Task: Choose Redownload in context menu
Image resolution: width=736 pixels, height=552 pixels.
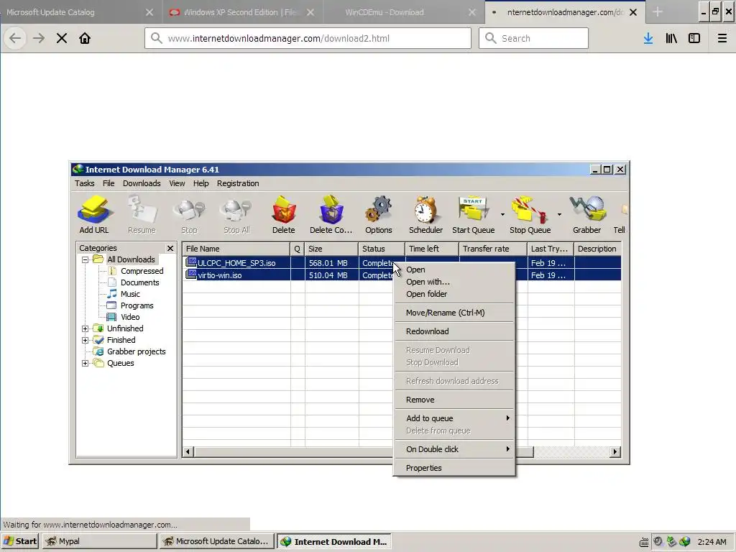Action: (454, 331)
